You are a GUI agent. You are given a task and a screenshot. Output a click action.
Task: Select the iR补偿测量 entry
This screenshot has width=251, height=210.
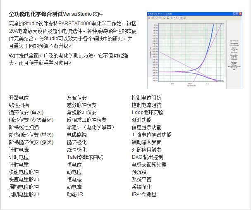144,194
